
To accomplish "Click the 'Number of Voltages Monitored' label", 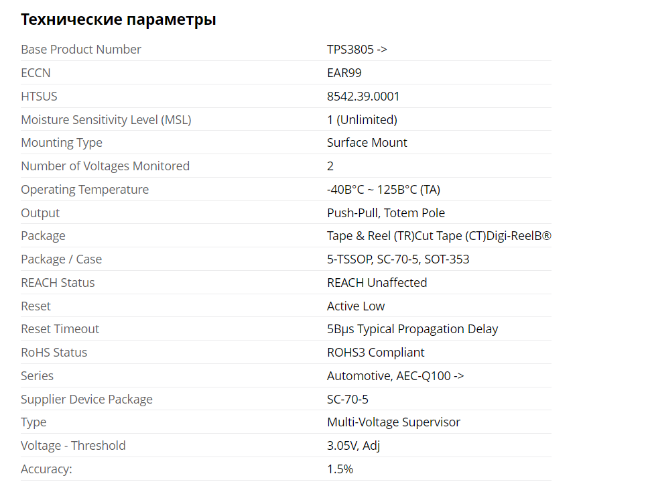I will [105, 166].
